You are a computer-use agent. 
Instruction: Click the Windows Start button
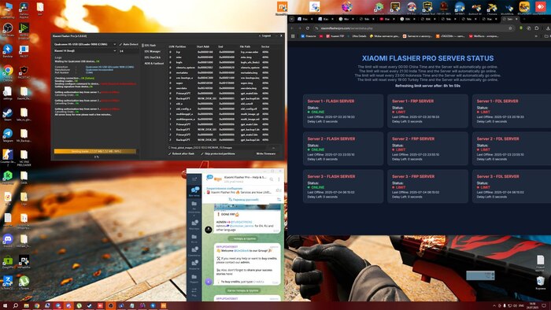click(x=5, y=306)
